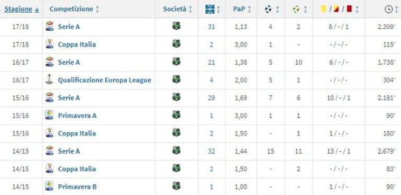The height and width of the screenshot is (195, 401).
Task: Open the 14/15 Serie A competition link
Action: [69, 151]
